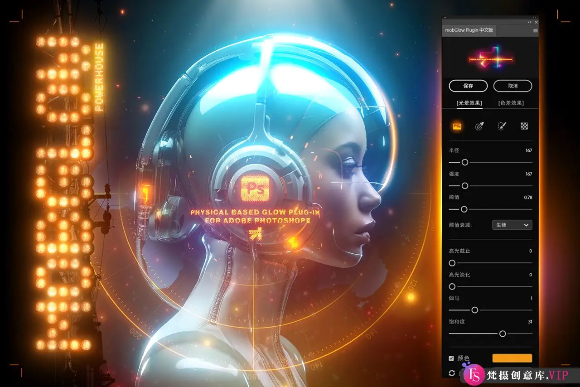Open the orange glow color swatch
Screen dimensions: 580x387
point(512,358)
